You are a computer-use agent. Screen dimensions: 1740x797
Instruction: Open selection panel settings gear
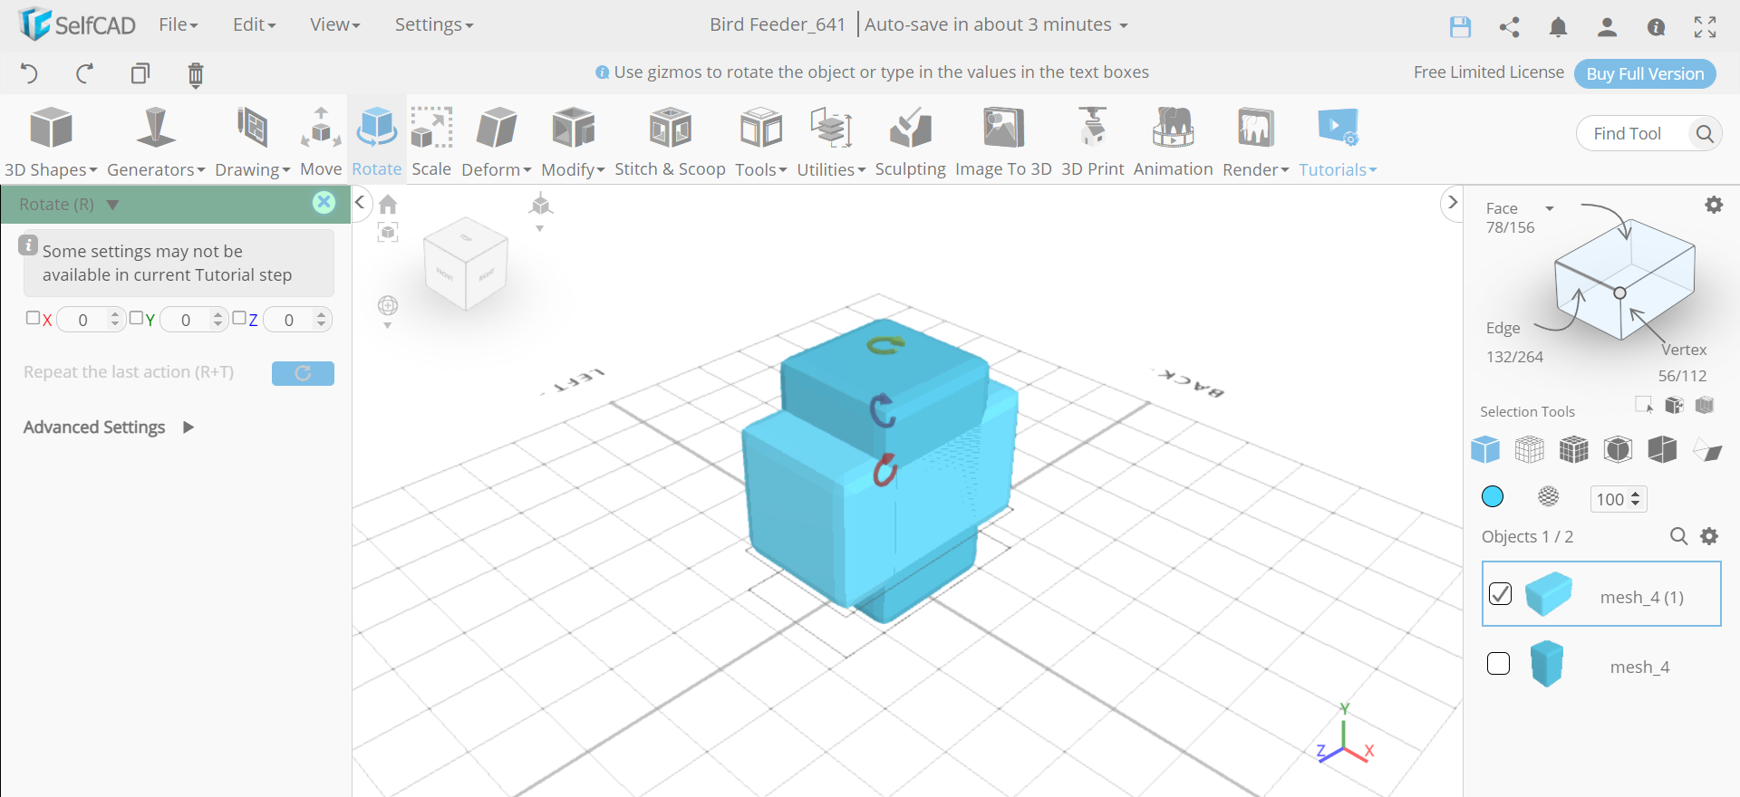point(1713,205)
